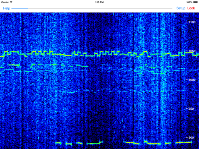The image size is (199, 149).
Task: Click the yellow signal trace below 900
Action: [124, 143]
